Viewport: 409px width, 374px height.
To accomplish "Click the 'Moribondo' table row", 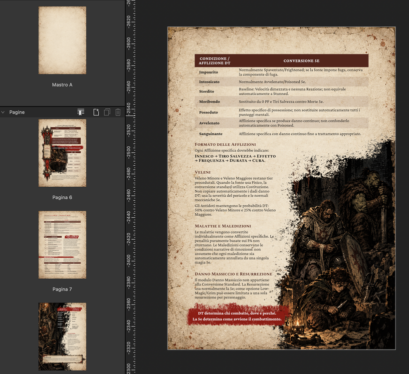I will (x=281, y=101).
